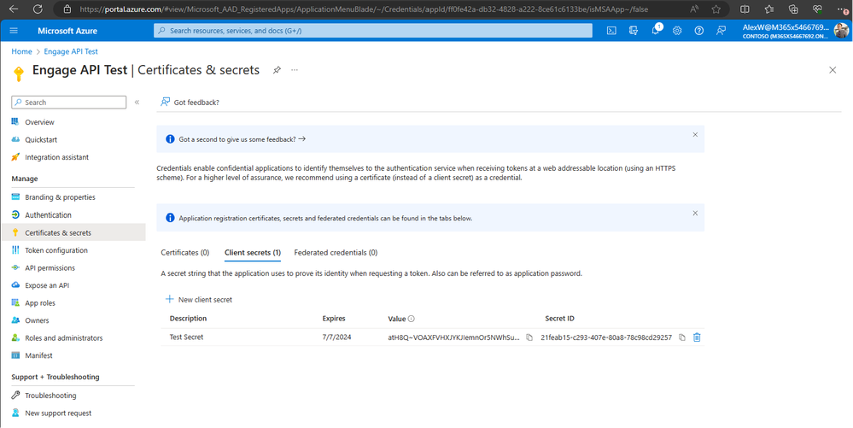
Task: Click the sidebar Search field
Action: [x=69, y=103]
